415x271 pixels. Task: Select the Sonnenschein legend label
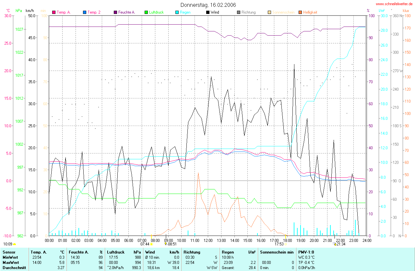point(283,12)
